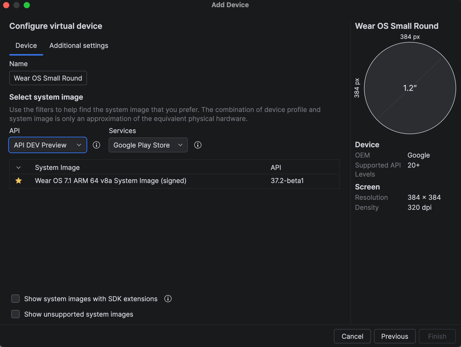Viewport: 461px width, 347px height.
Task: Click the API column header in table
Action: [276, 168]
